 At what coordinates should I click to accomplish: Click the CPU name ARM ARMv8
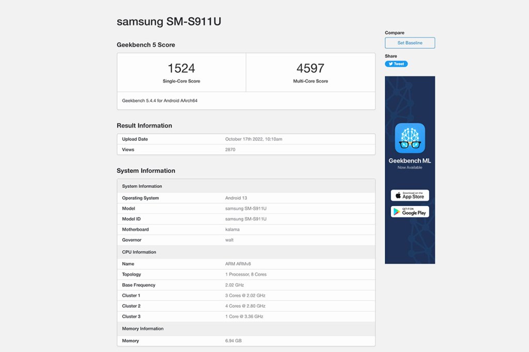tap(238, 264)
